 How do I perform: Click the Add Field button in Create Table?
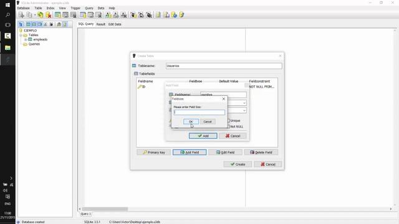coord(190,152)
